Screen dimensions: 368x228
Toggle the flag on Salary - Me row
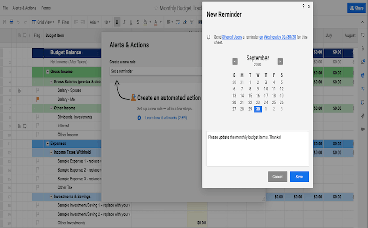coord(37,99)
